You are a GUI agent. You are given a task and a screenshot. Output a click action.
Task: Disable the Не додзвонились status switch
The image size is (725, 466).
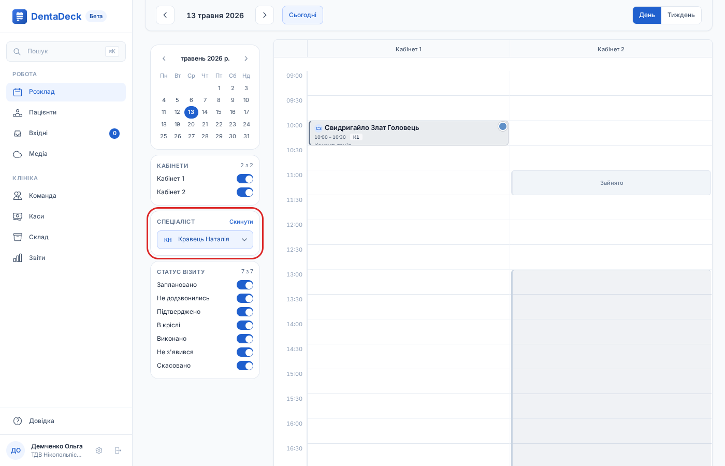coord(245,298)
